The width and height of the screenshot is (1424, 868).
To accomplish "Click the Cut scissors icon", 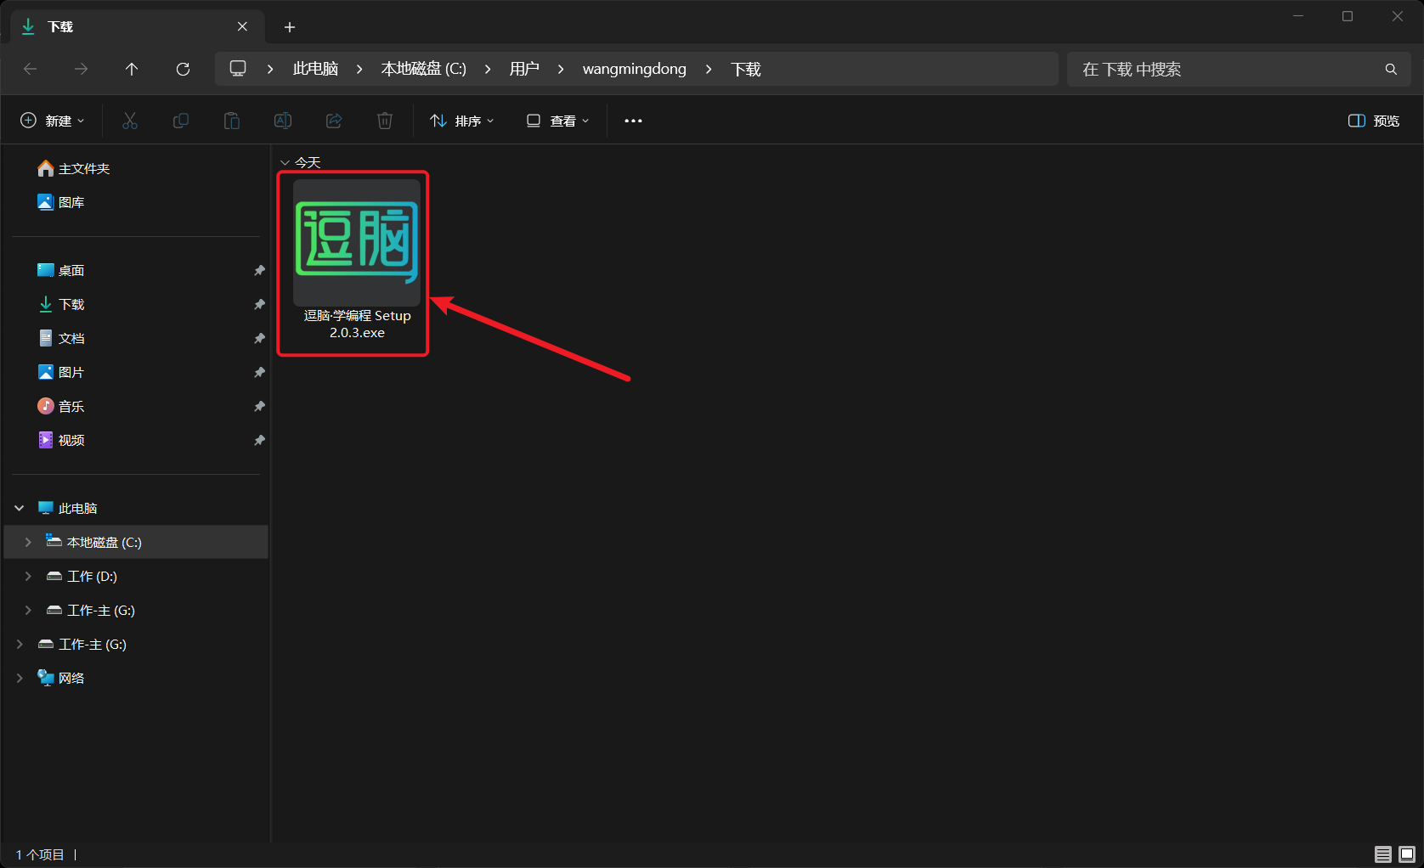I will 130,121.
